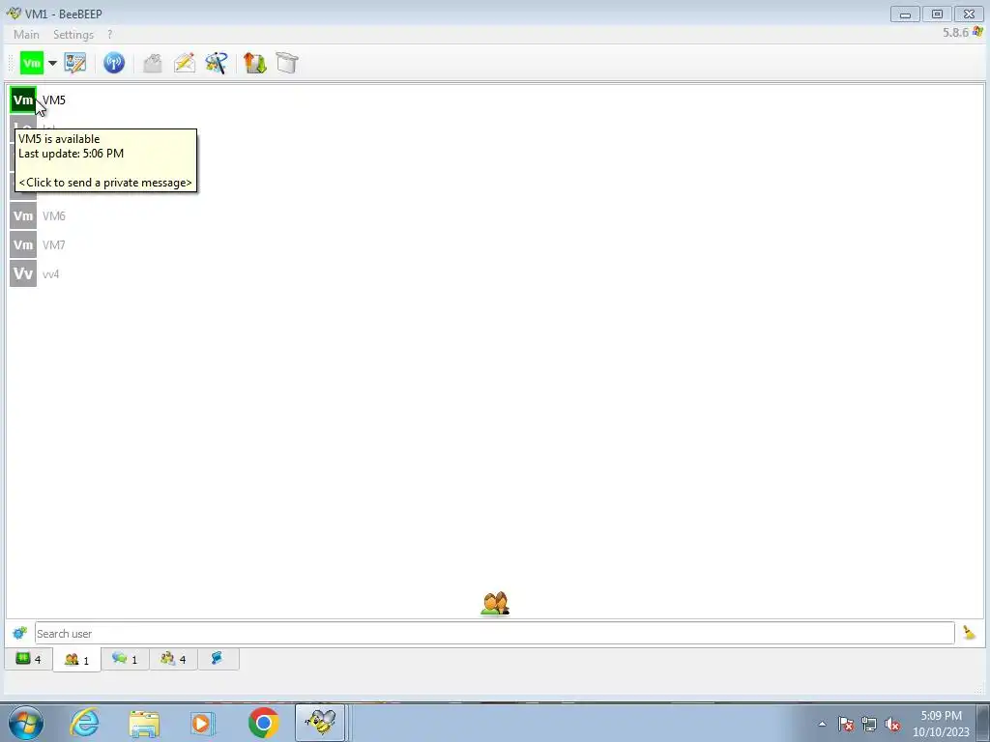Open Windows Media Player from the taskbar
The width and height of the screenshot is (990, 742).
pyautogui.click(x=203, y=723)
